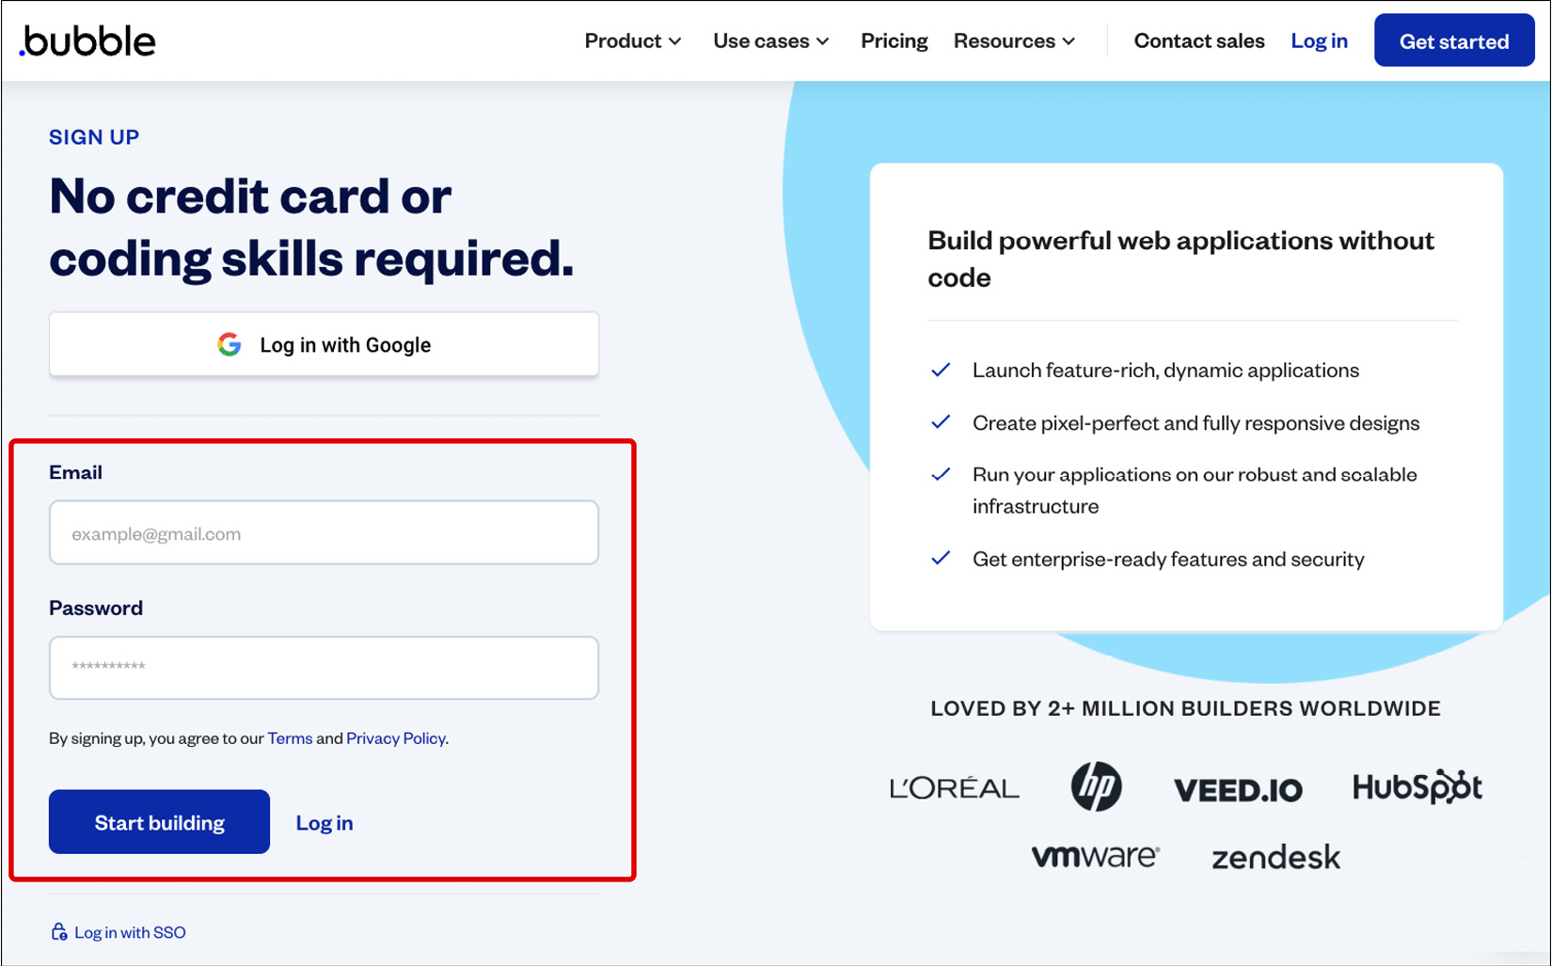The height and width of the screenshot is (966, 1552).
Task: Click the HP logo
Action: click(x=1096, y=786)
